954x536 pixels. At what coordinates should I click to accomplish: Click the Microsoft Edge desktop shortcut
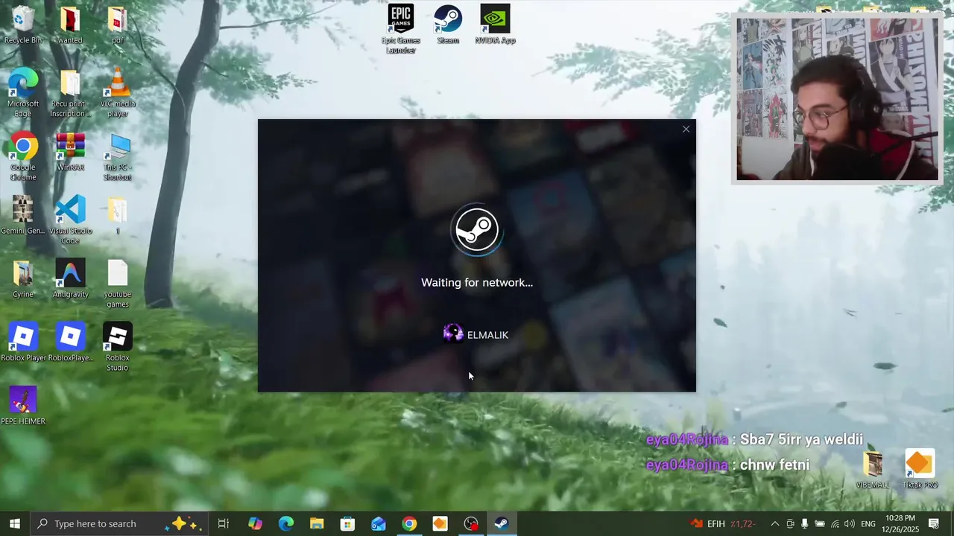click(23, 93)
